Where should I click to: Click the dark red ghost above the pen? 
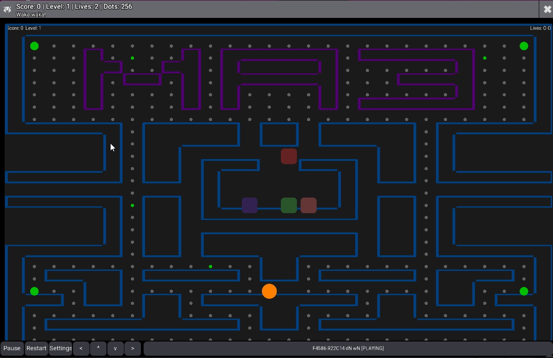[289, 156]
